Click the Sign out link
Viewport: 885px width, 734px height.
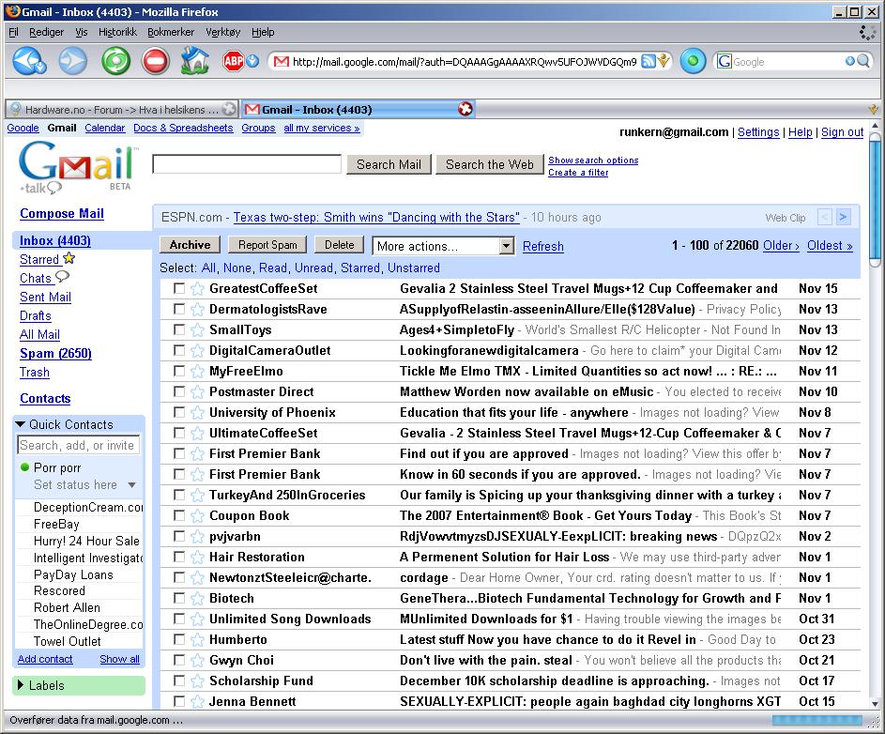(842, 132)
